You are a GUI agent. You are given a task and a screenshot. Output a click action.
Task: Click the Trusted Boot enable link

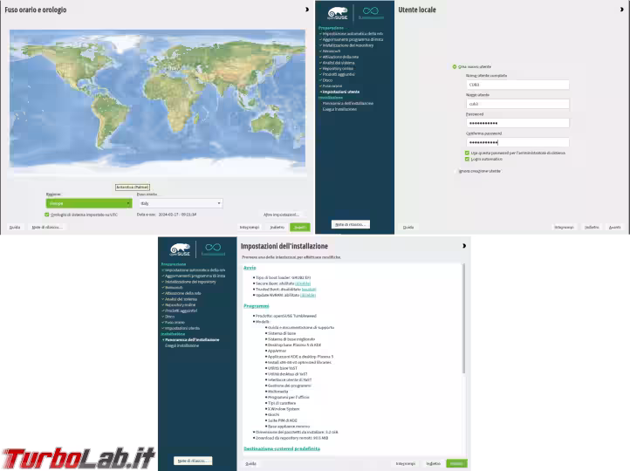click(x=309, y=289)
